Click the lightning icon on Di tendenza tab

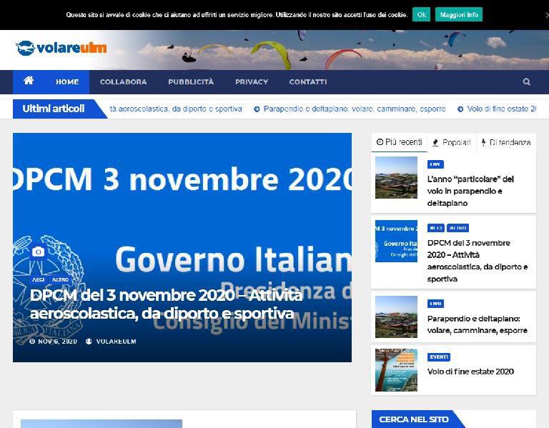tap(483, 142)
